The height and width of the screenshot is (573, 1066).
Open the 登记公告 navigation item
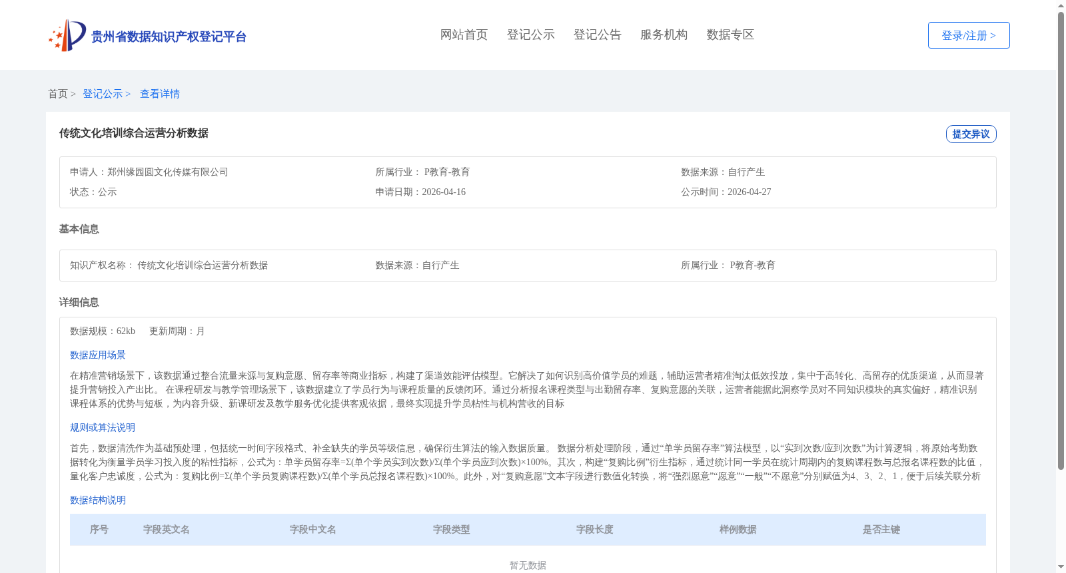pyautogui.click(x=597, y=35)
